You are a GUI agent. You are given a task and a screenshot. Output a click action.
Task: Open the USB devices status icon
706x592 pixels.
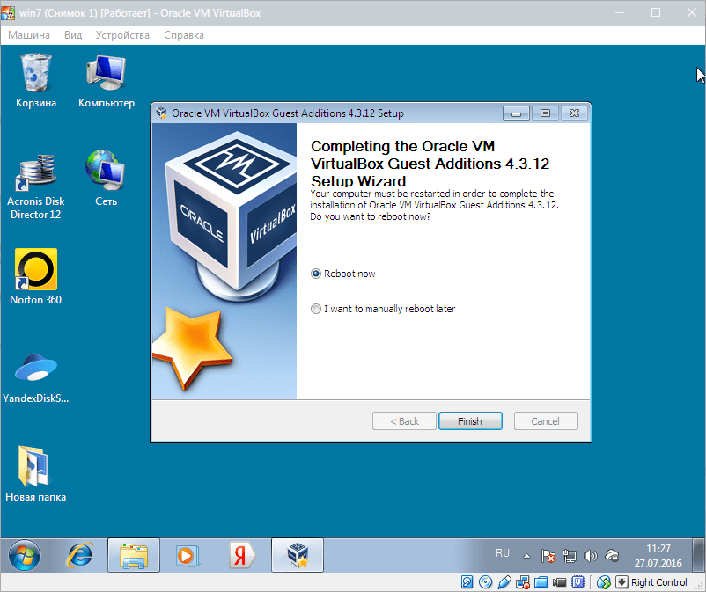tap(504, 582)
